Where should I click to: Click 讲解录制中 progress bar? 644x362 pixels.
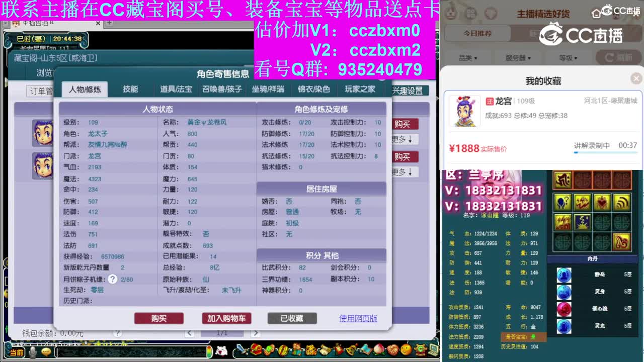point(605,152)
